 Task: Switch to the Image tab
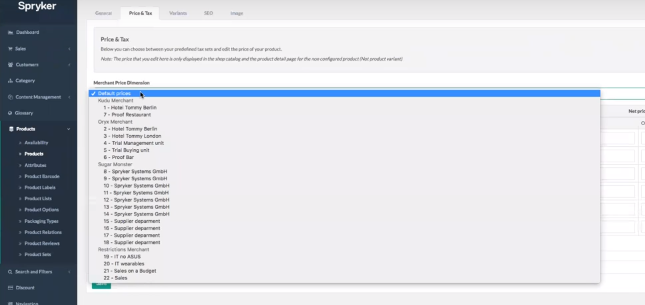[x=237, y=13]
